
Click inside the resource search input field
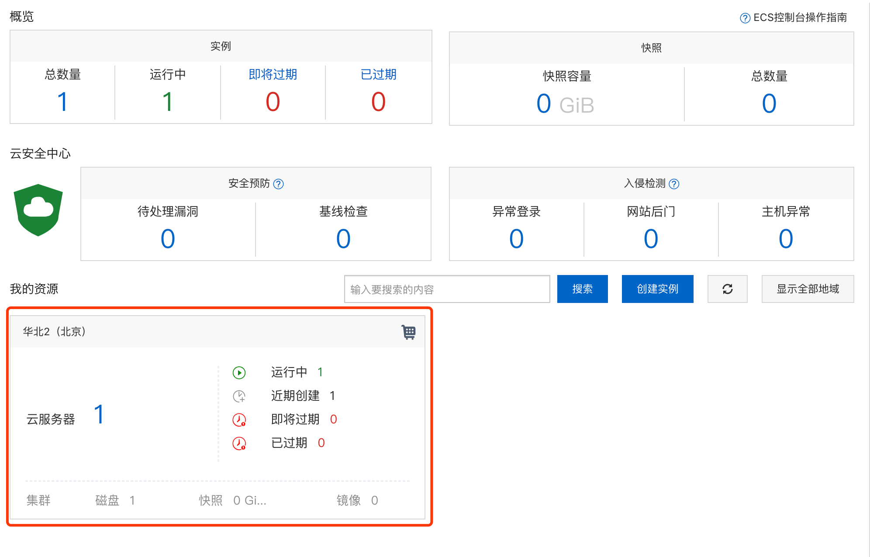446,289
